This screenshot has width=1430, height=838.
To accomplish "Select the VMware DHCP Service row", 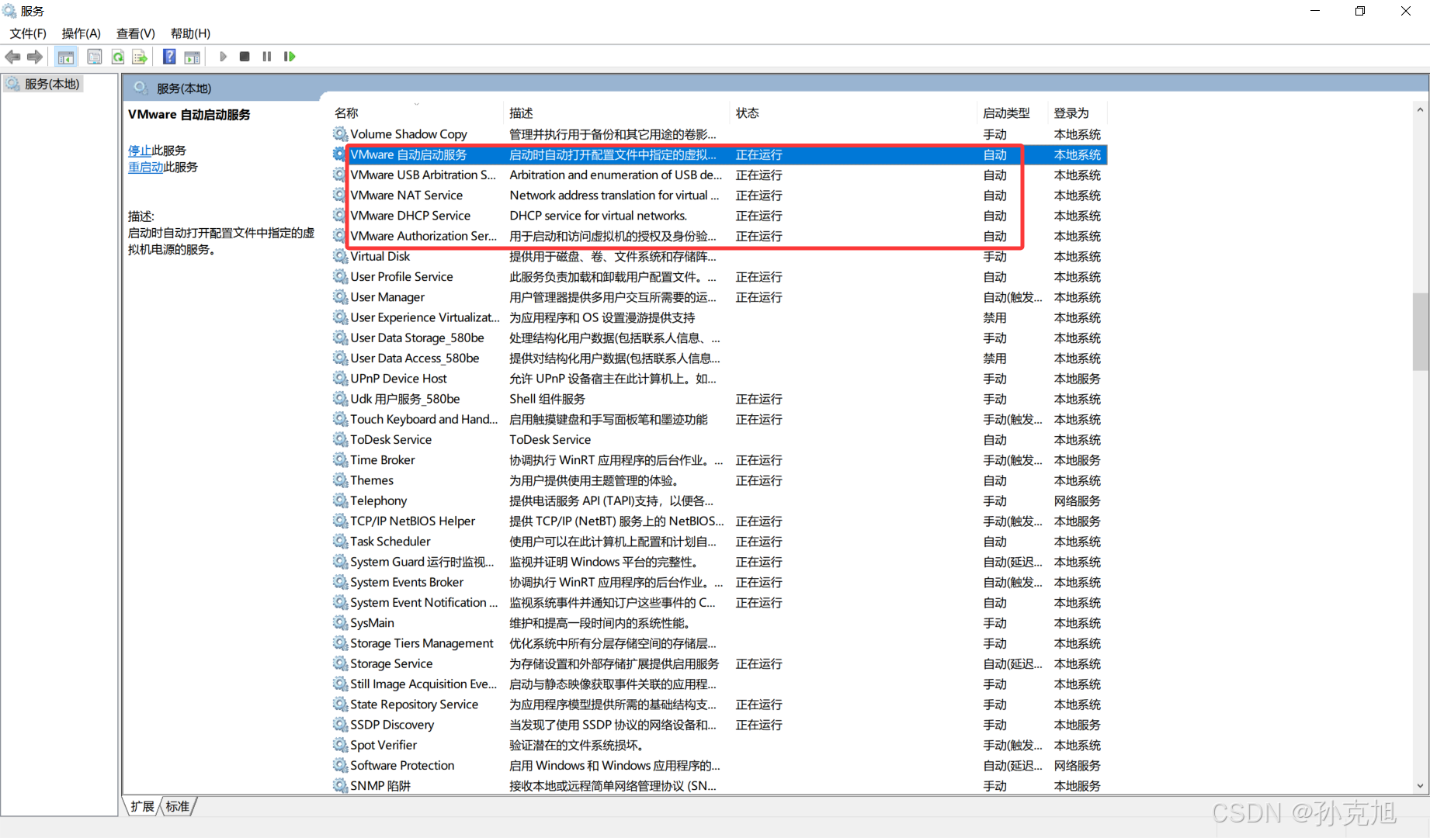I will 719,216.
